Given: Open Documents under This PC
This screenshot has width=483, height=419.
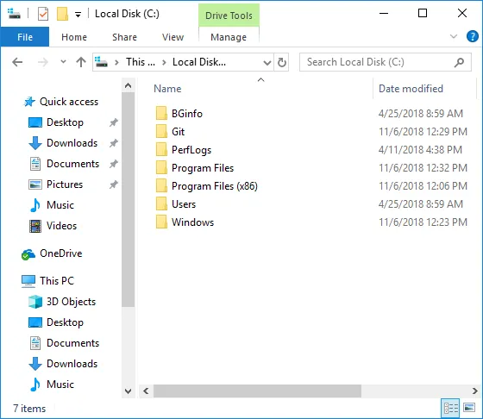Looking at the screenshot, I should (65, 343).
